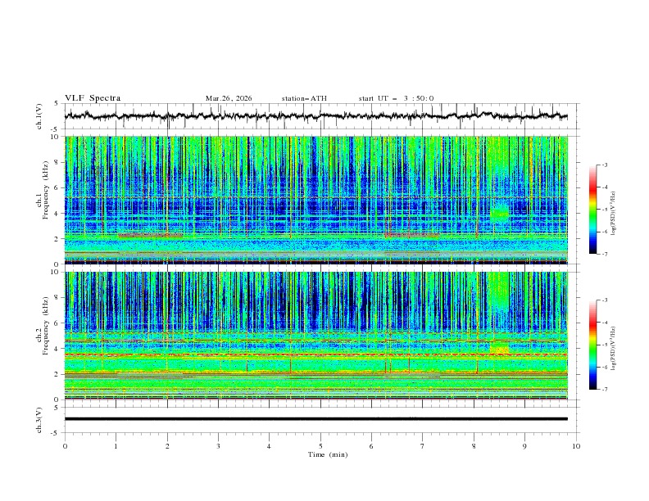
Task: Click time axis tick label "4"
Action: pyautogui.click(x=270, y=446)
